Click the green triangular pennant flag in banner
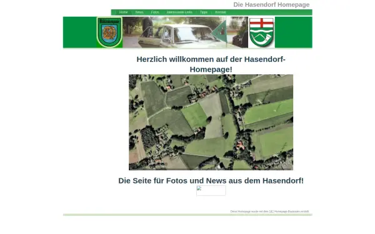 coord(219,32)
